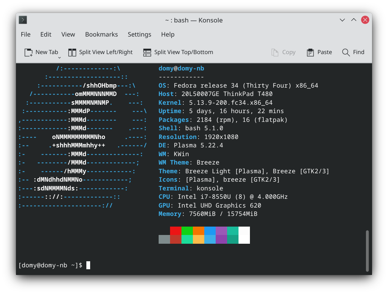Viewport: 388px width, 294px height.
Task: Click the 'oNMMMMMMMMMNho' ASCII logo line
Action: [79, 137]
